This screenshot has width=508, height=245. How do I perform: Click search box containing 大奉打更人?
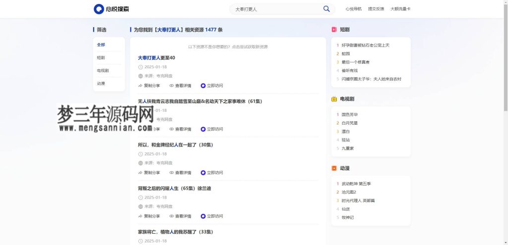282,9
